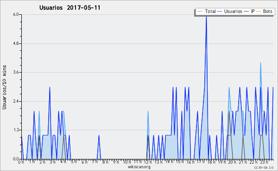Click the "23 h" x-axis label
The image size is (278, 171).
(x=264, y=162)
